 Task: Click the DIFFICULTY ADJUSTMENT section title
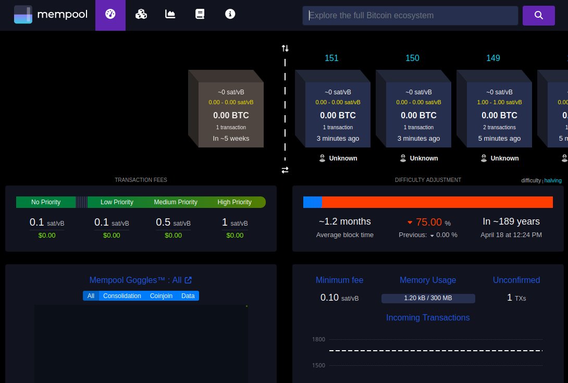[x=428, y=180]
